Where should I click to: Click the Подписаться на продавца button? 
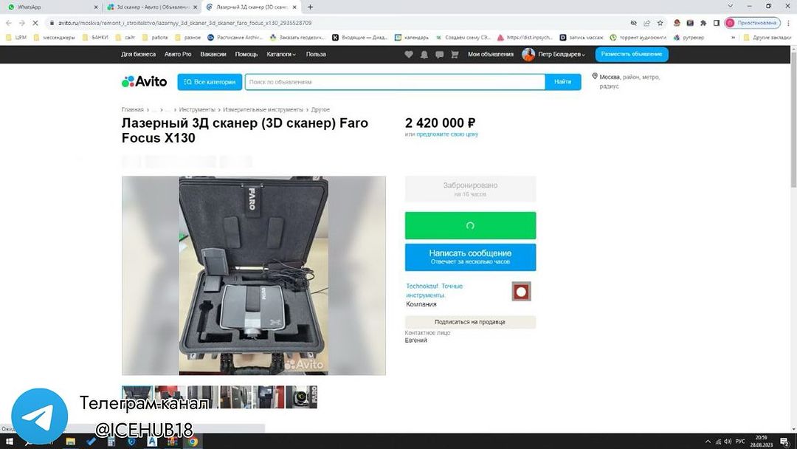470,322
